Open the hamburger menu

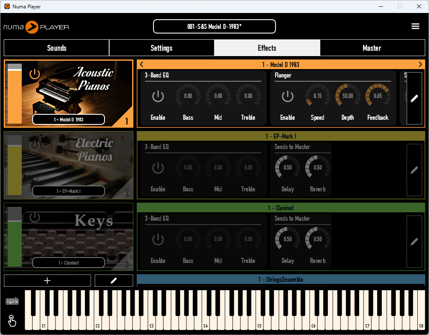coord(415,26)
